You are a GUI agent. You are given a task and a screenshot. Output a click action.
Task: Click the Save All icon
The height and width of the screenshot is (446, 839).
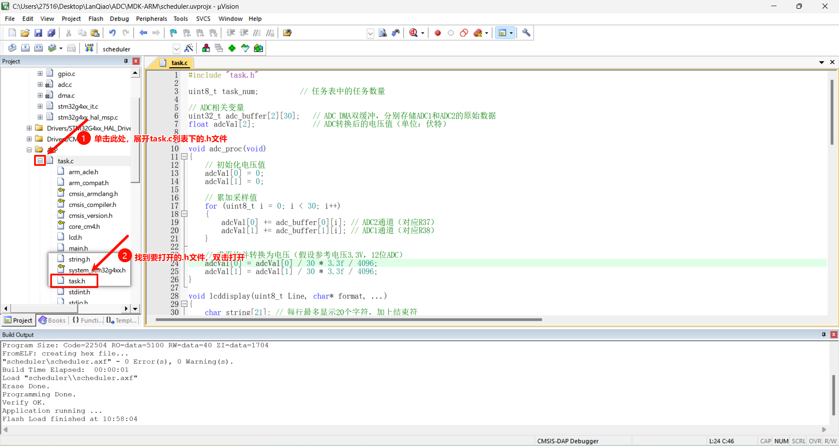pos(52,33)
